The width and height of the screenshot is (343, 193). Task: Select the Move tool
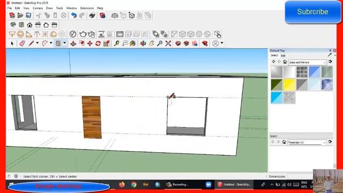tap(90, 43)
